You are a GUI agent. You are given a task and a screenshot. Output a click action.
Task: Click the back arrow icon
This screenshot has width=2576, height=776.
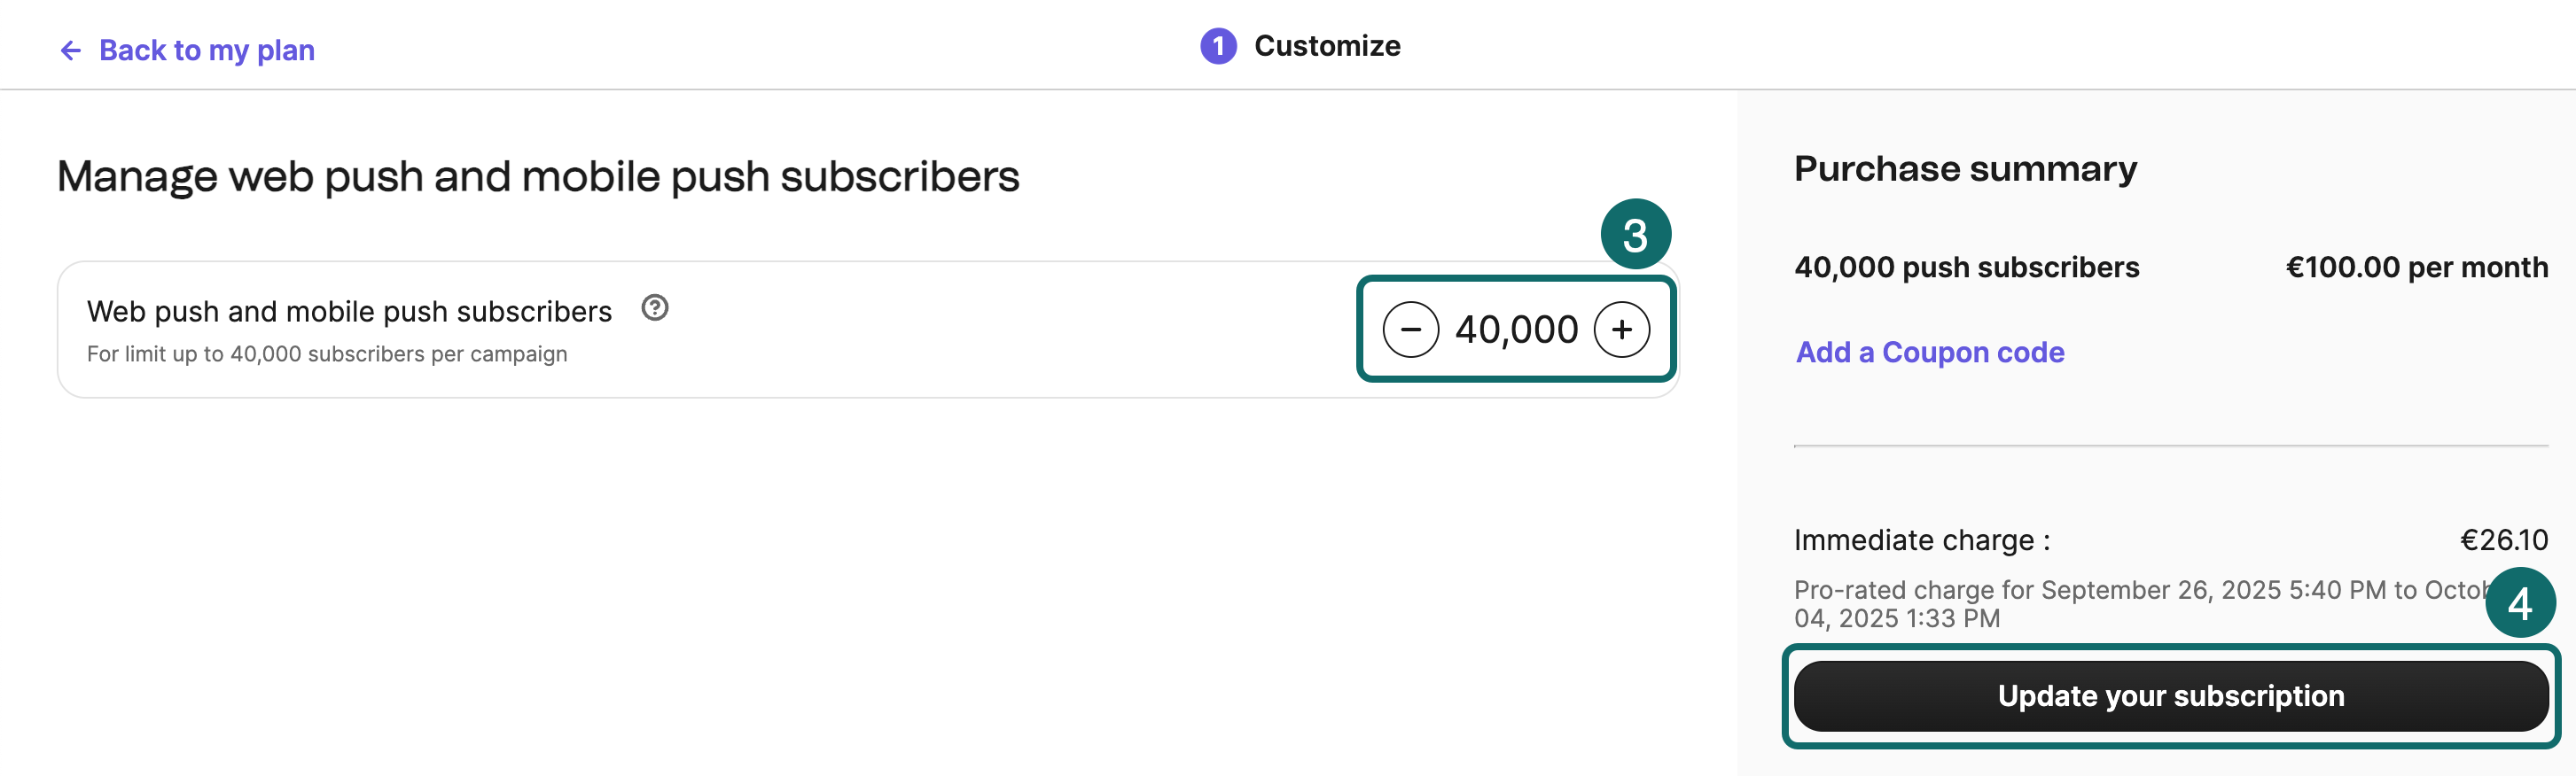[69, 48]
